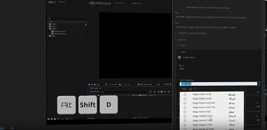Open the Project panel tab
267x130 pixels.
coord(50,2)
